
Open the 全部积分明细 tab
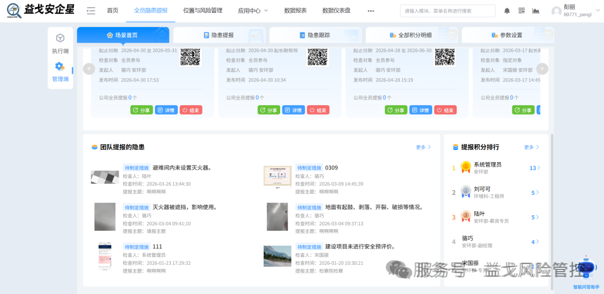412,35
